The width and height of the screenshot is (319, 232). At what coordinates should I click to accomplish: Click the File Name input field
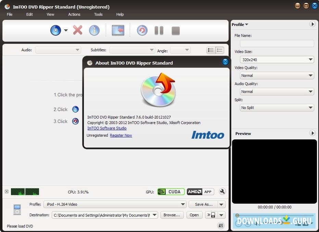point(277,43)
